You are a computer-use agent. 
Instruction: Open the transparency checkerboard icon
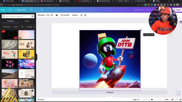(82, 15)
